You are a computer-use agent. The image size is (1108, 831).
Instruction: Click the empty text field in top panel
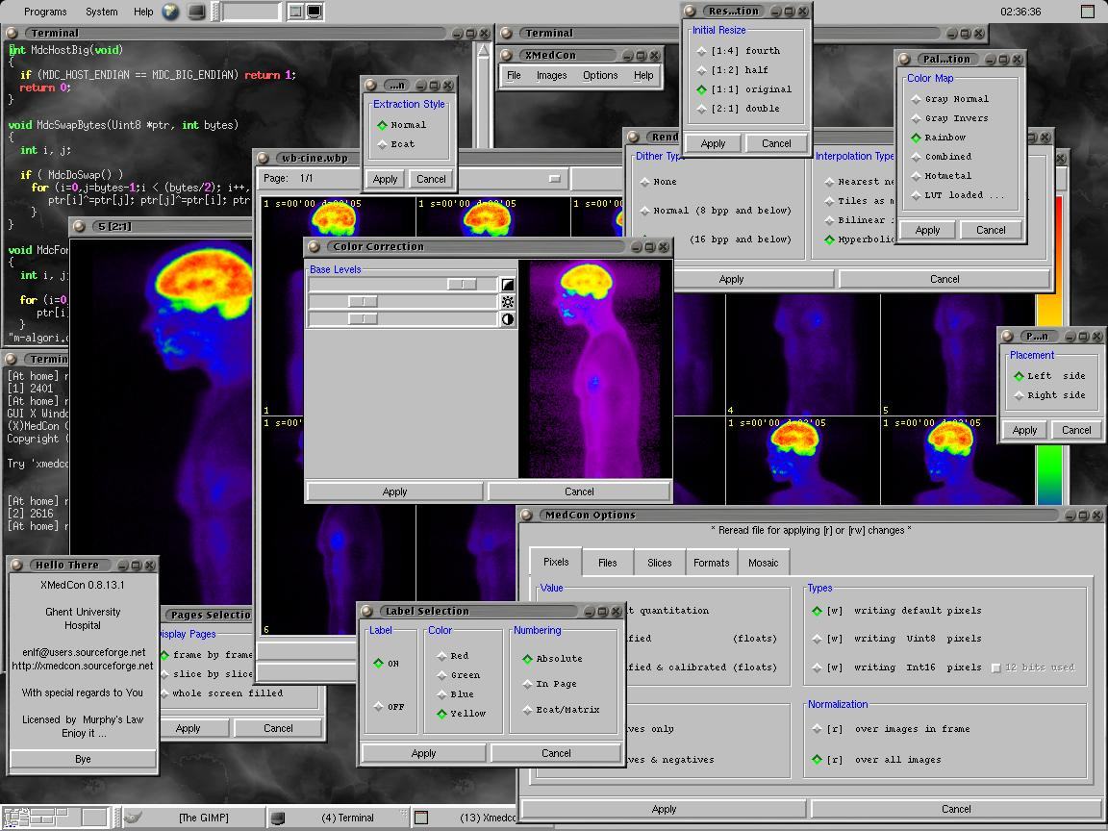point(252,12)
